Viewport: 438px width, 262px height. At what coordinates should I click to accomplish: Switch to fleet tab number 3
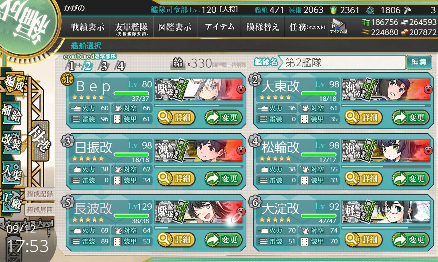coord(104,66)
